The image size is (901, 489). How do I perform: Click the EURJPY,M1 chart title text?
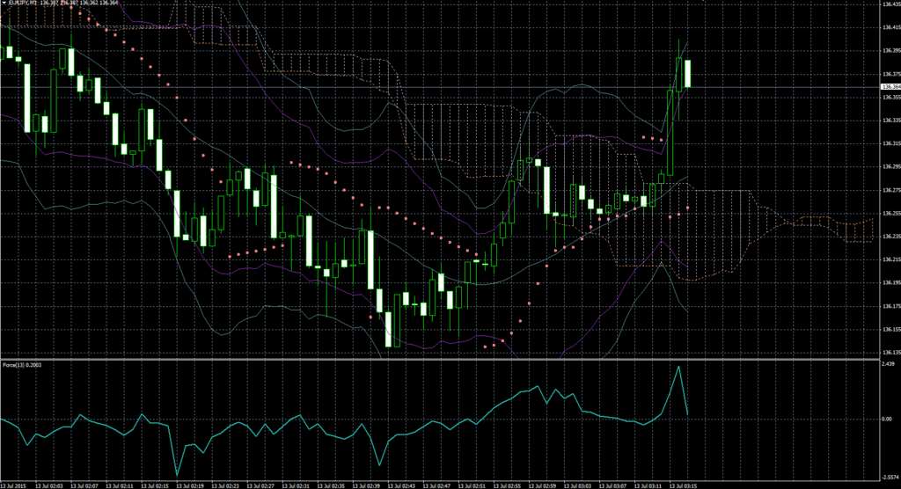(23, 3)
